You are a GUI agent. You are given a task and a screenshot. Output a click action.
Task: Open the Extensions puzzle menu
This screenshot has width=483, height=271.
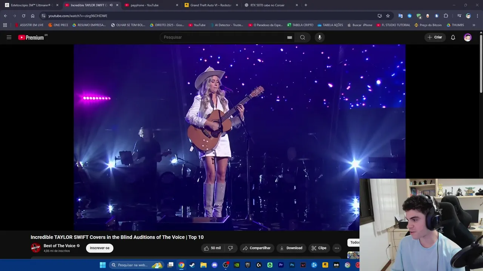click(x=446, y=16)
